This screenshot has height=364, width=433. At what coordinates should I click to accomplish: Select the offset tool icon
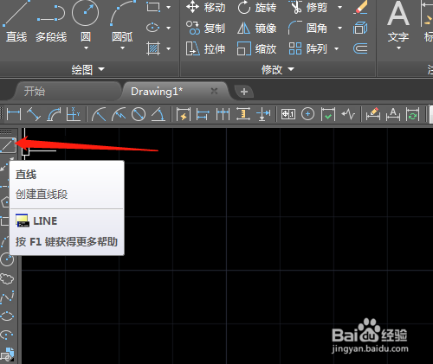coord(360,48)
